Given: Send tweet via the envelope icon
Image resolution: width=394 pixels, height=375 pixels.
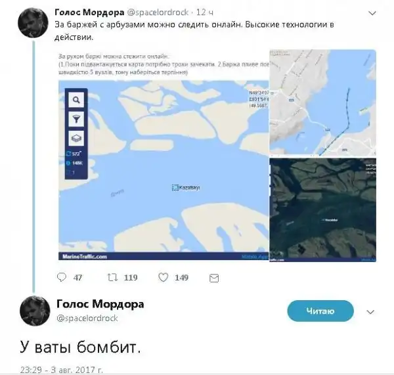Looking at the screenshot, I should point(214,278).
